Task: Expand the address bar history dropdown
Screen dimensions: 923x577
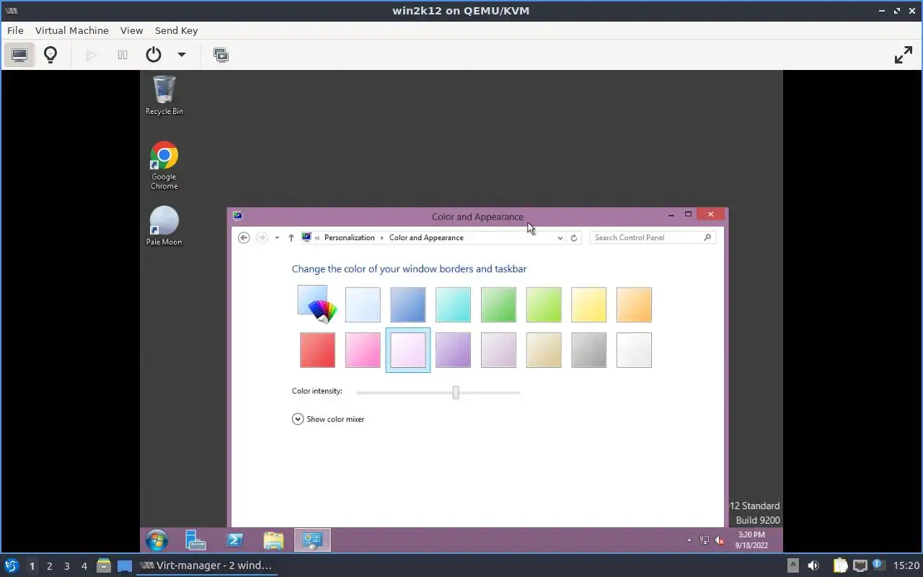Action: [560, 238]
